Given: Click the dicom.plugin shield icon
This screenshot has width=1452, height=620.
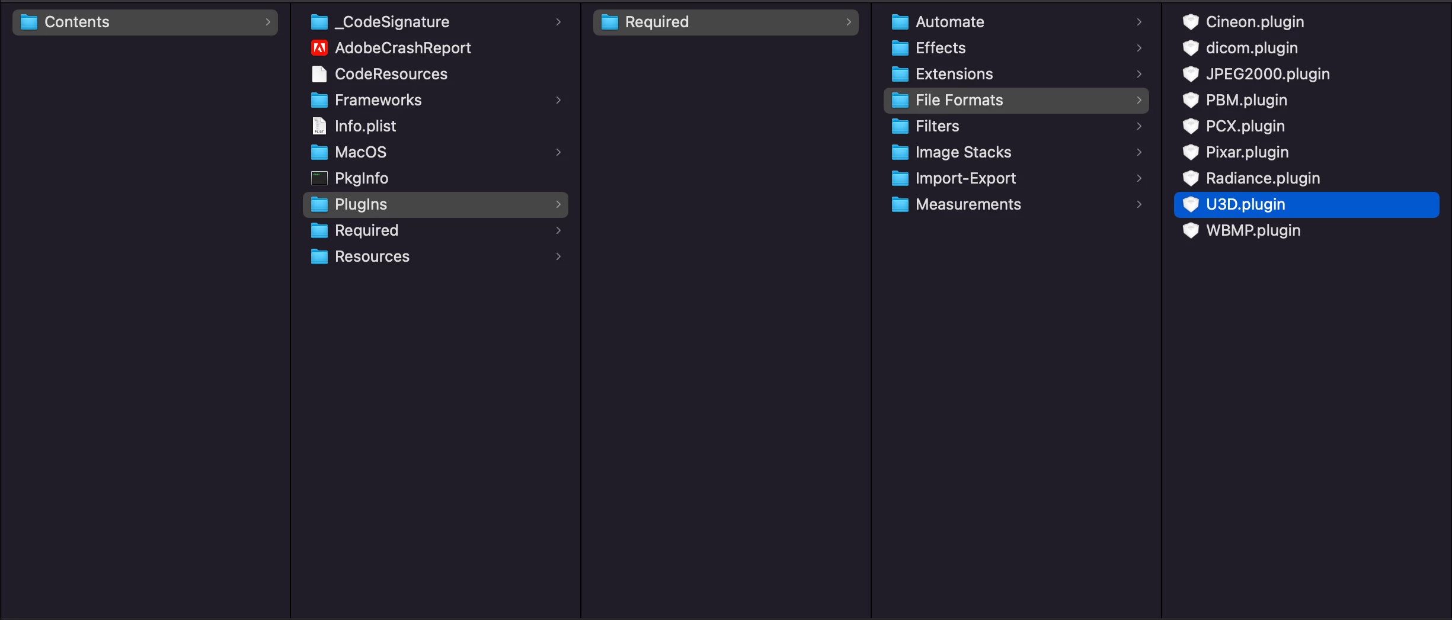Looking at the screenshot, I should 1191,48.
